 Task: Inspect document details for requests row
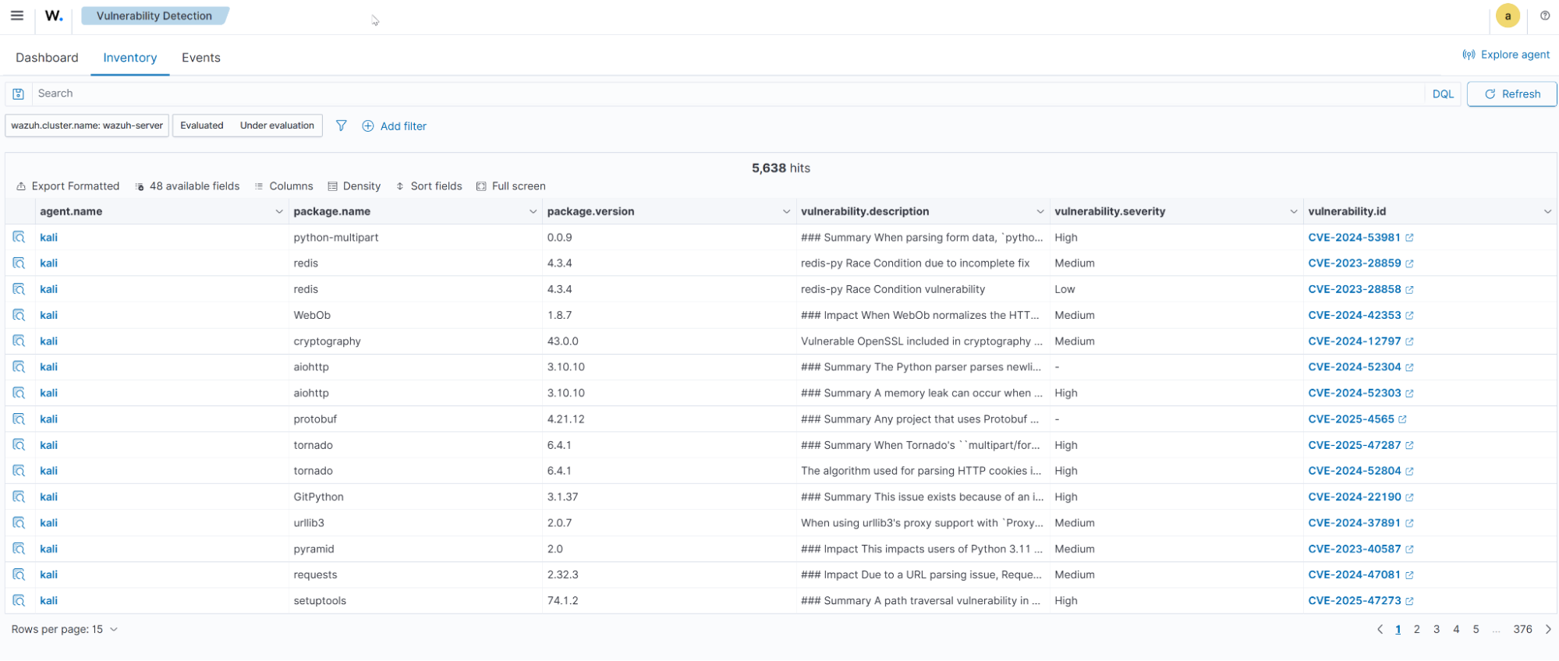pos(19,574)
